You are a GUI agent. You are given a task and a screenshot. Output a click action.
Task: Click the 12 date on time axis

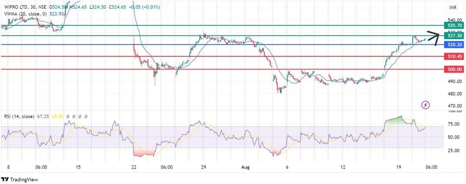pos(343,167)
